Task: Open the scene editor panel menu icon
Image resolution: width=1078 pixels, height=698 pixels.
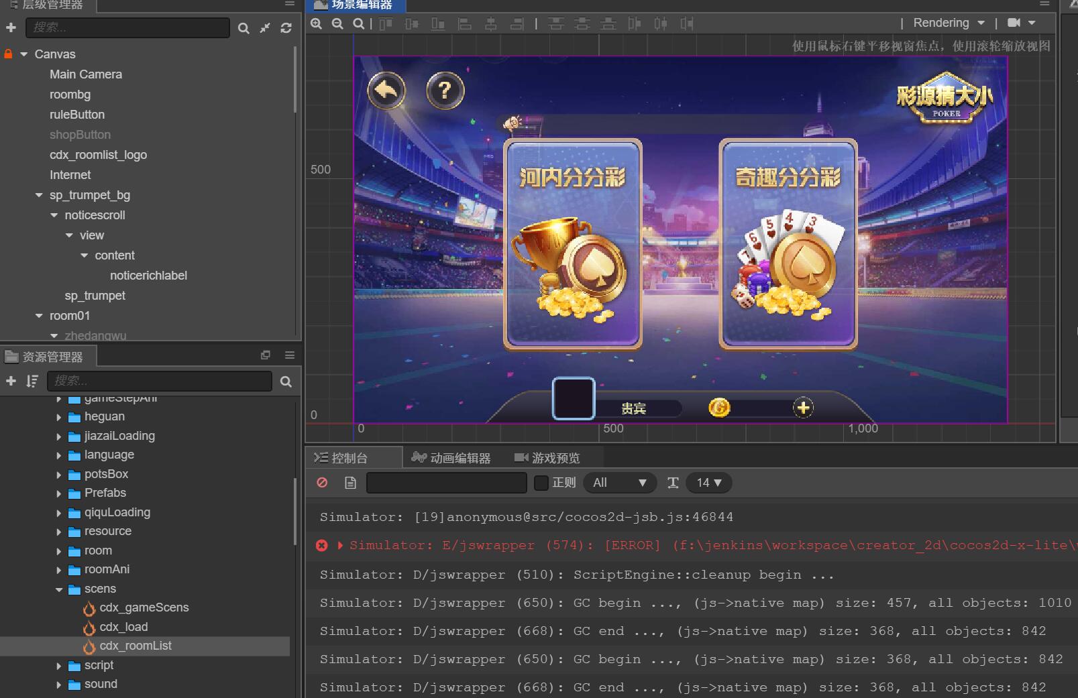Action: coord(1044,4)
